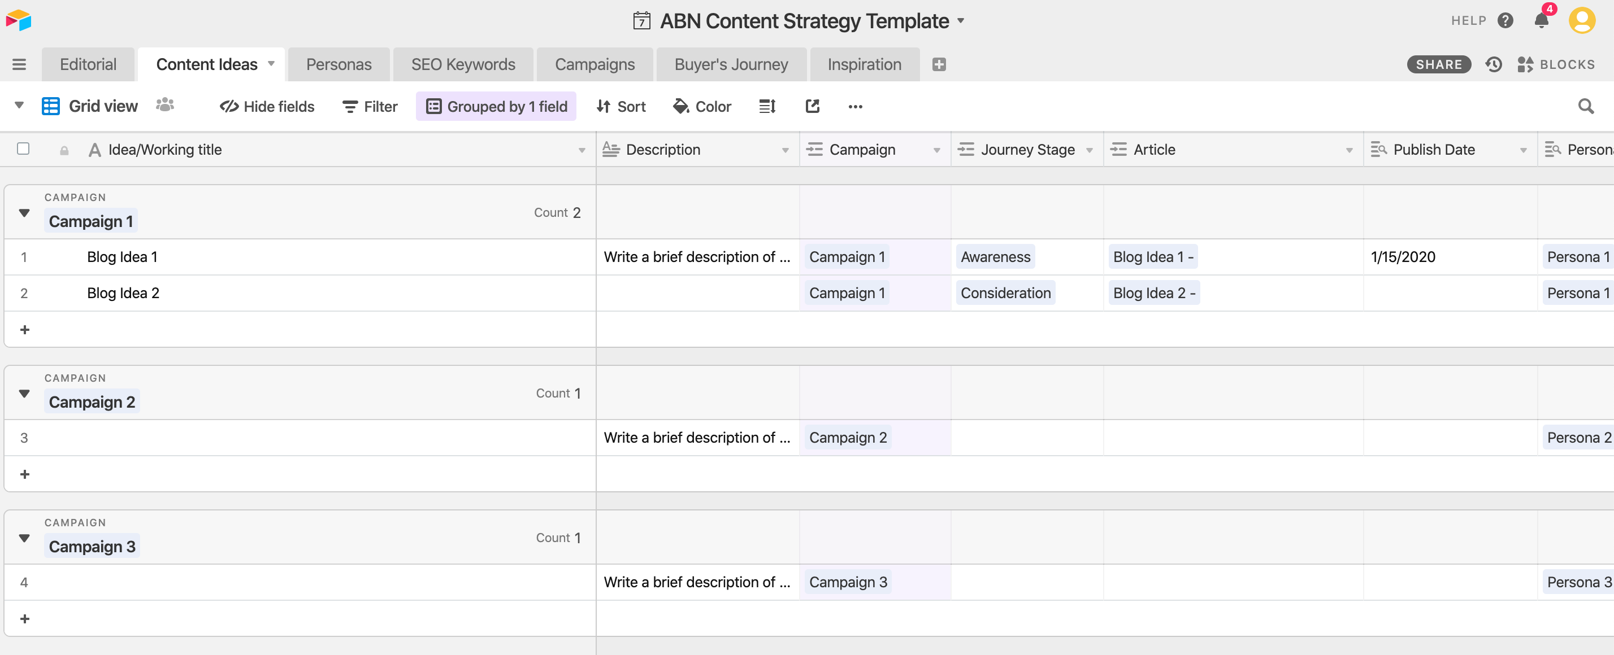Open the Filter options
1614x655 pixels.
370,107
